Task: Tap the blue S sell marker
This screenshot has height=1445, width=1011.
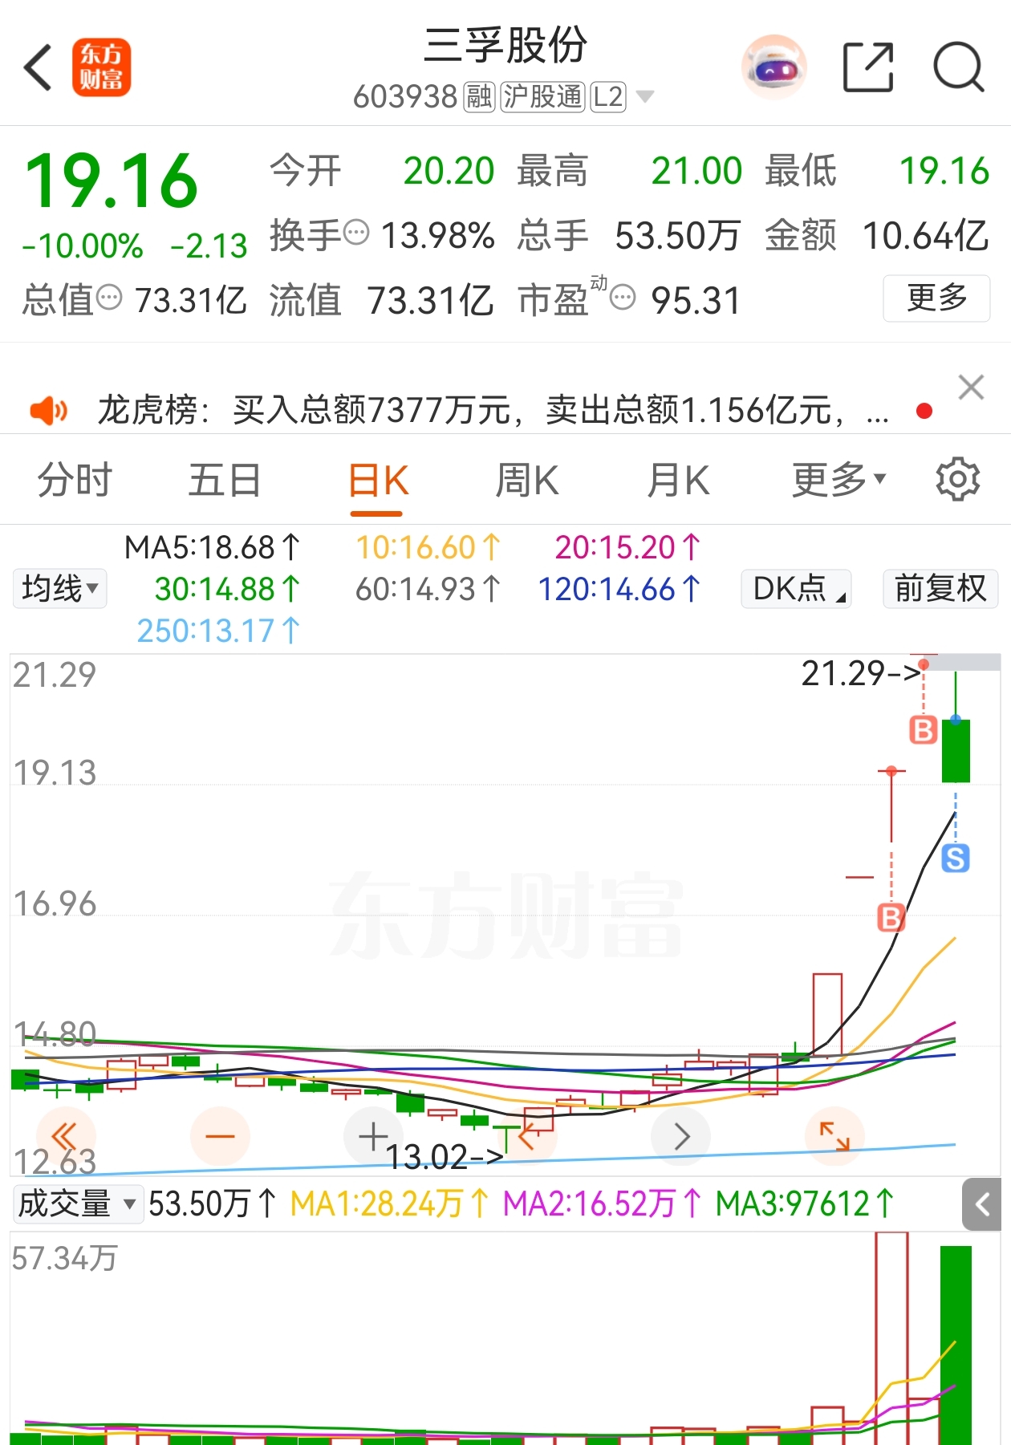Action: pyautogui.click(x=955, y=858)
